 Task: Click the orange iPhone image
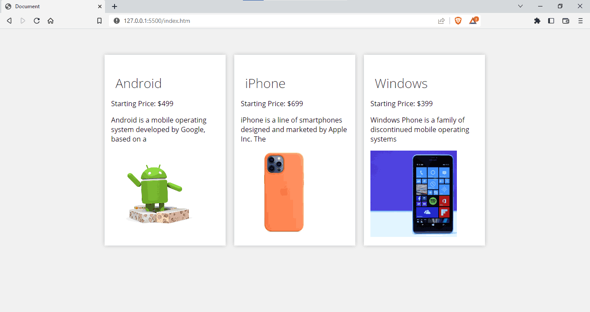click(284, 192)
